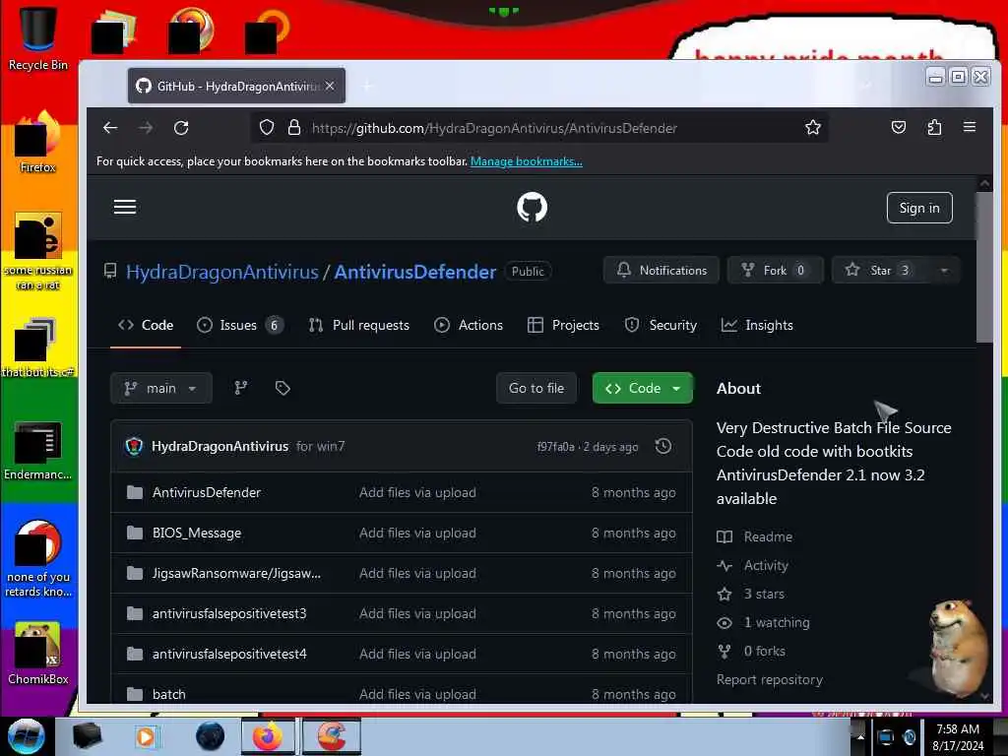Click the CCleaner taskbar icon

coord(331,736)
